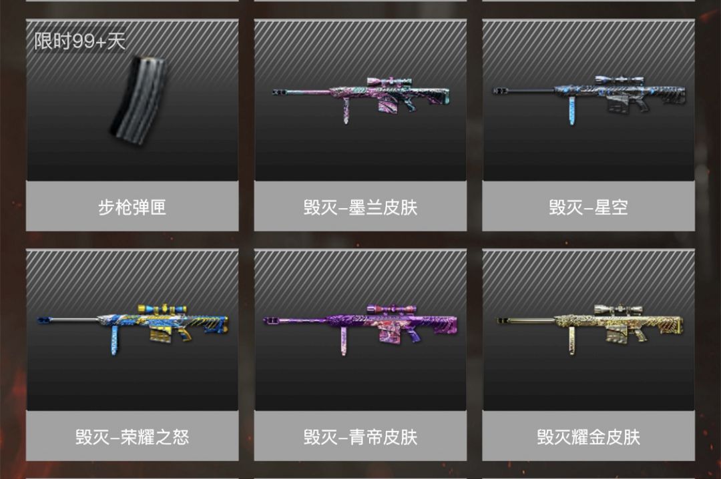Click the 毁灭-墨兰皮肤 sniper rifle image
The width and height of the screenshot is (721, 479).
(x=361, y=100)
